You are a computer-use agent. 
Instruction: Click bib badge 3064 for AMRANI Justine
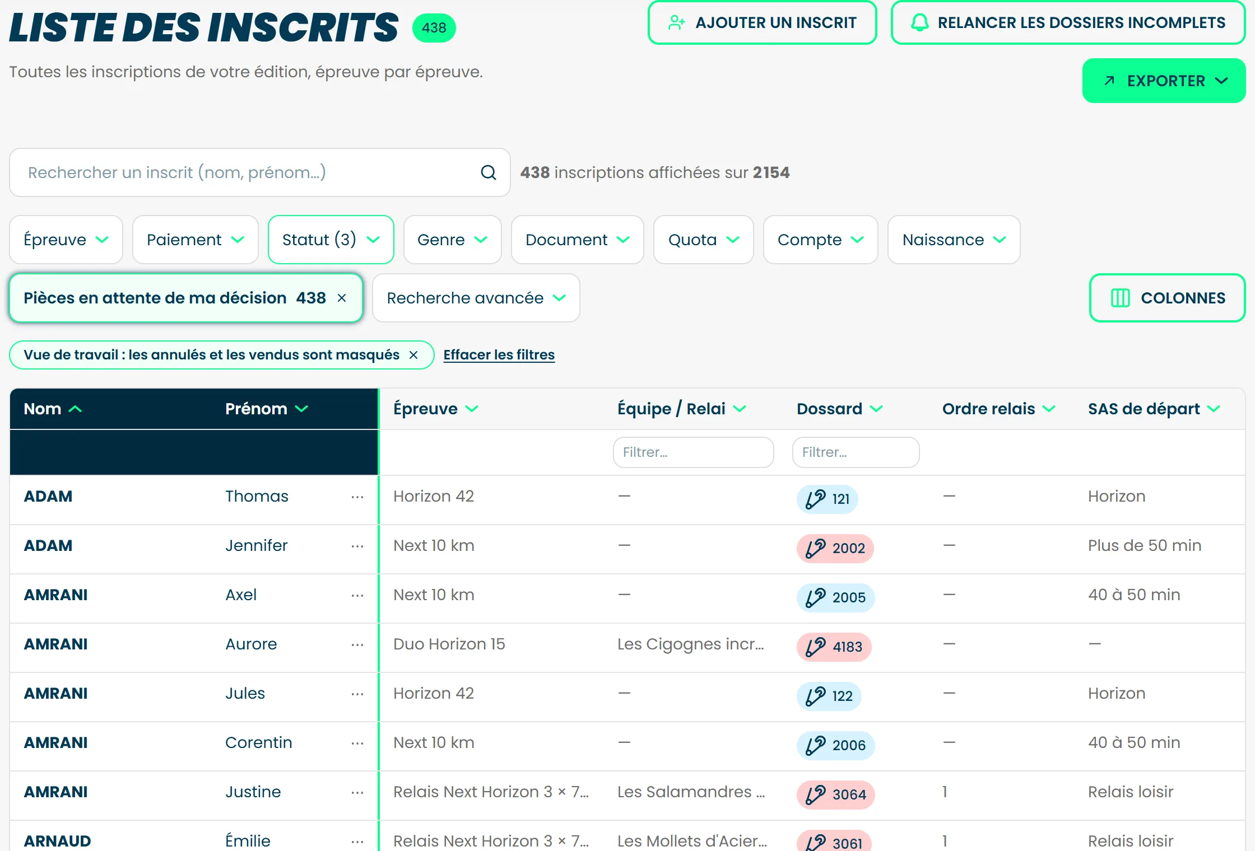[835, 794]
